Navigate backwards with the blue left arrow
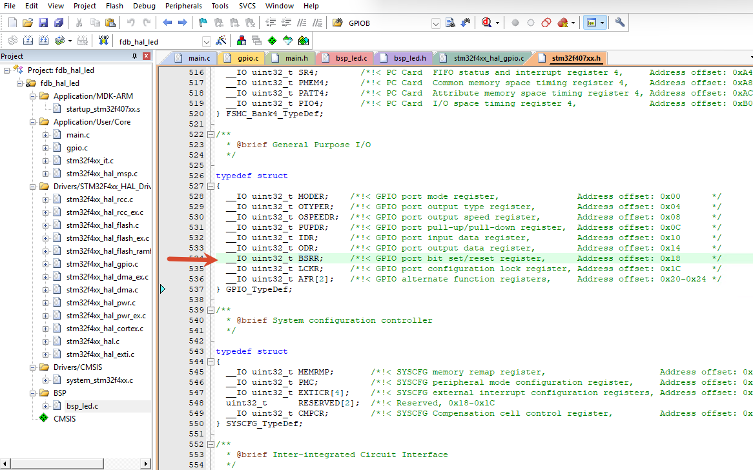This screenshot has width=753, height=470. 167,23
